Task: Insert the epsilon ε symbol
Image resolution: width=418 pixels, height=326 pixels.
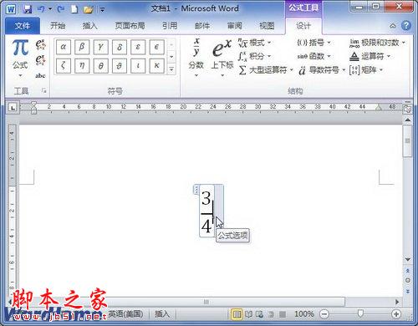Action: pos(138,47)
